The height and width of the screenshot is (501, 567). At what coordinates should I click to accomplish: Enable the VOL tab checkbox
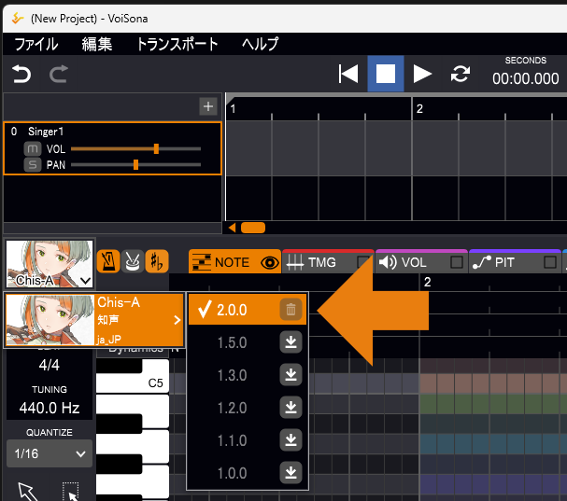point(457,262)
